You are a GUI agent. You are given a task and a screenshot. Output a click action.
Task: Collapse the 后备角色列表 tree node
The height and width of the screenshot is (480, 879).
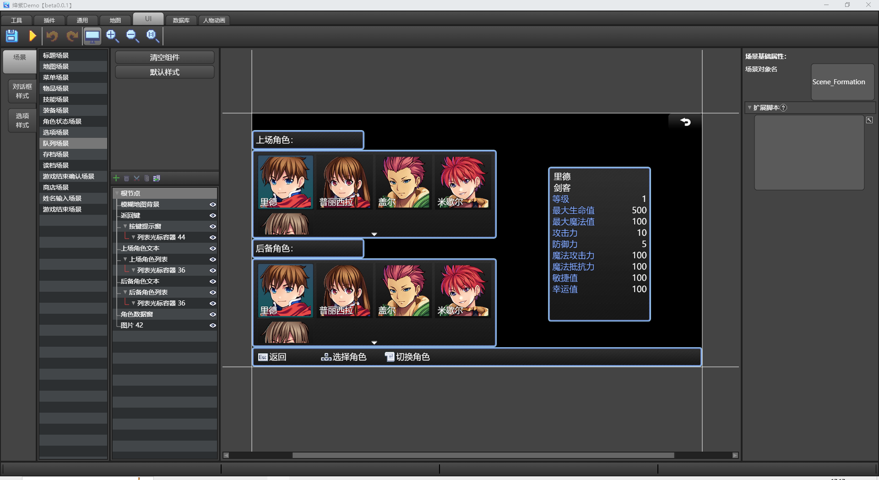125,292
